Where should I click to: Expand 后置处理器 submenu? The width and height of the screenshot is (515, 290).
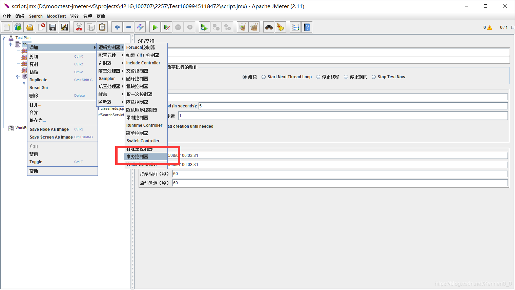110,86
